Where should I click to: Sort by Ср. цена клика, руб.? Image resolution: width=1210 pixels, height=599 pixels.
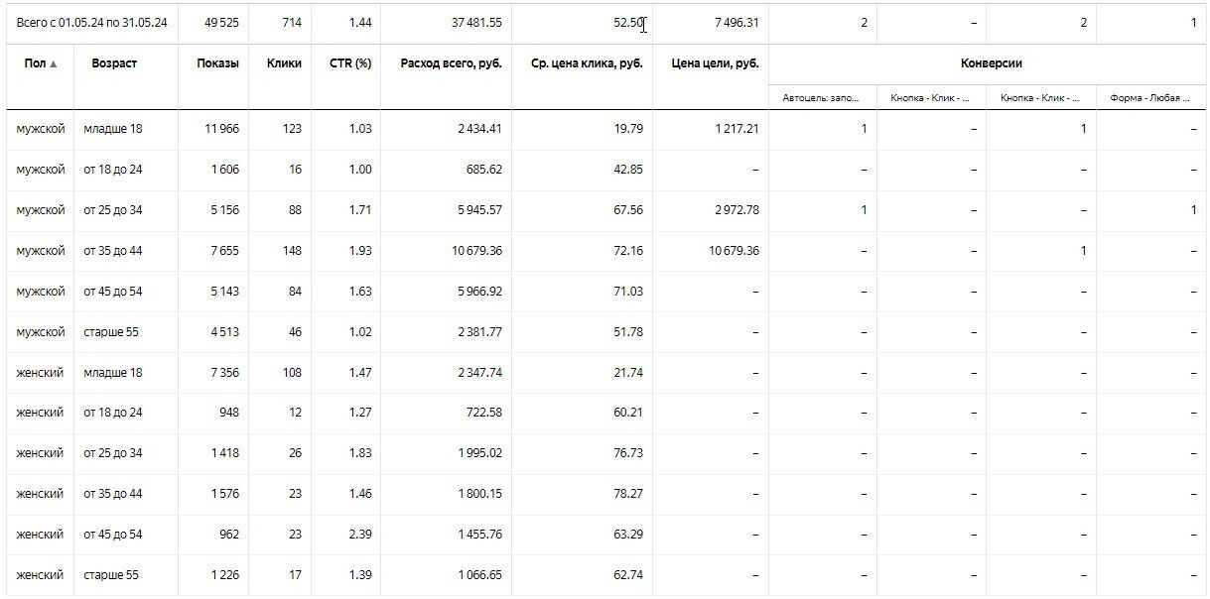coord(588,63)
